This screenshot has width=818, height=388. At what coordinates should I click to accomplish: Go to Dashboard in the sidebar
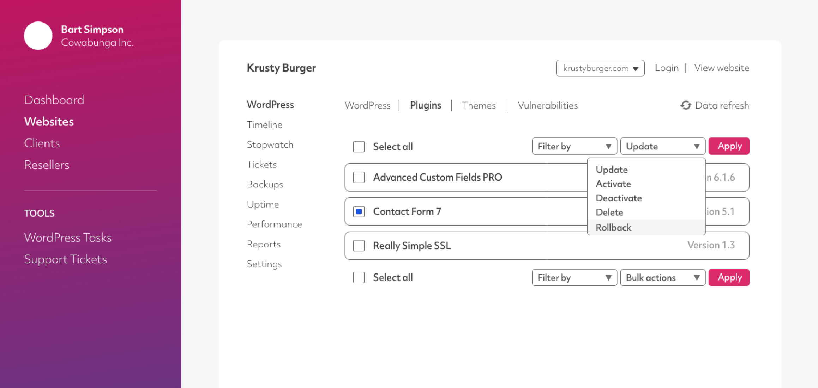[54, 100]
